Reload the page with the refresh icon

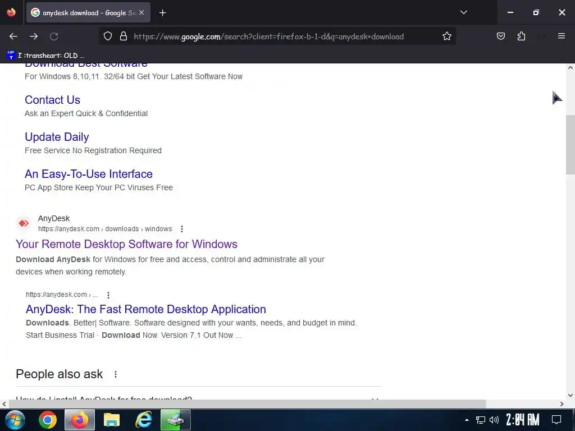[54, 36]
